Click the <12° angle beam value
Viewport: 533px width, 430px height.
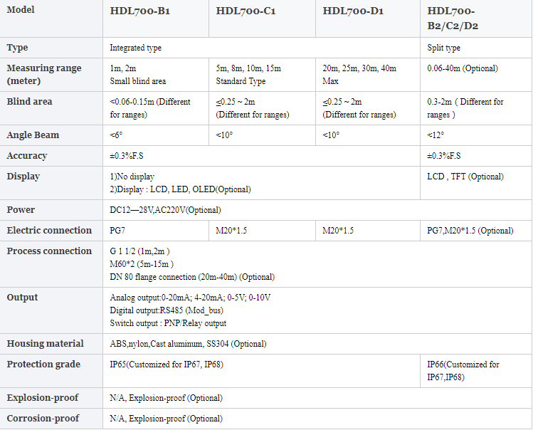coord(436,135)
